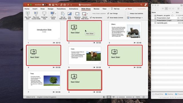Click the Home icon in title bar
Image resolution: width=183 pixels, height=103 pixels.
click(50, 5)
